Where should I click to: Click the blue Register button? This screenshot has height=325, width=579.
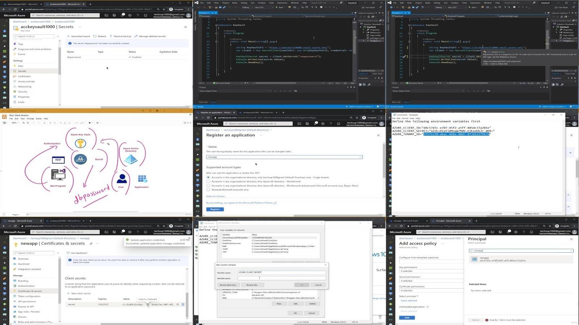(x=215, y=209)
